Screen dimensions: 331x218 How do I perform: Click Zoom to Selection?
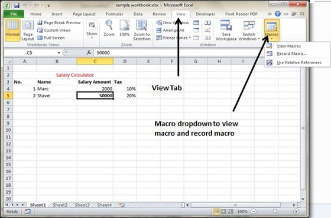point(142,30)
